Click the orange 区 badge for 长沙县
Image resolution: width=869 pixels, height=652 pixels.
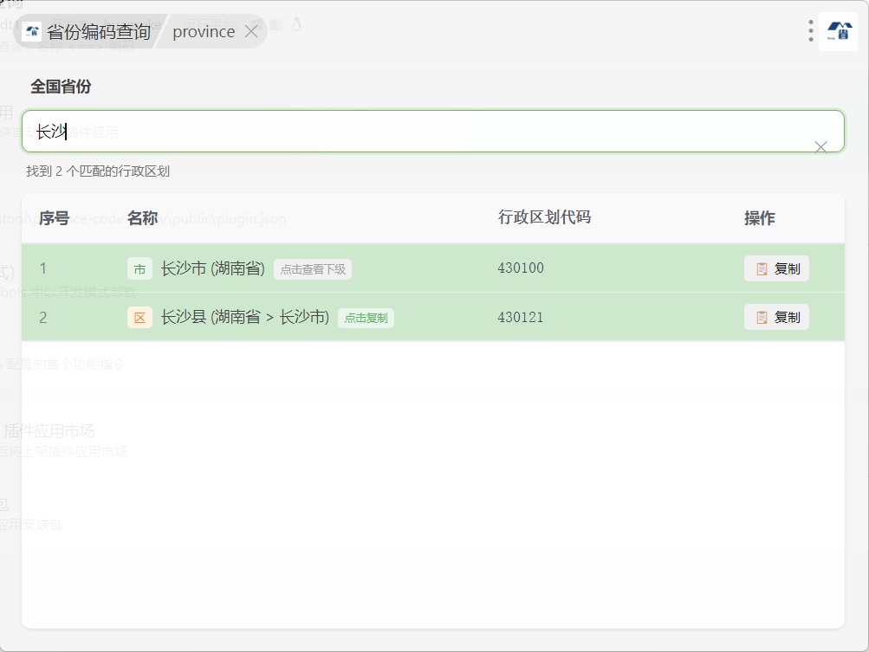[139, 318]
